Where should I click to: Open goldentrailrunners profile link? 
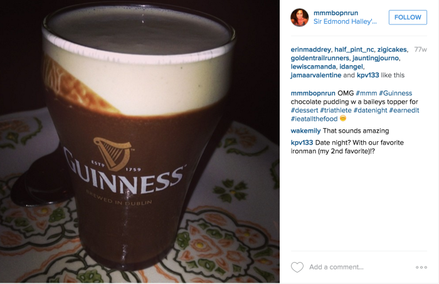tap(320, 58)
